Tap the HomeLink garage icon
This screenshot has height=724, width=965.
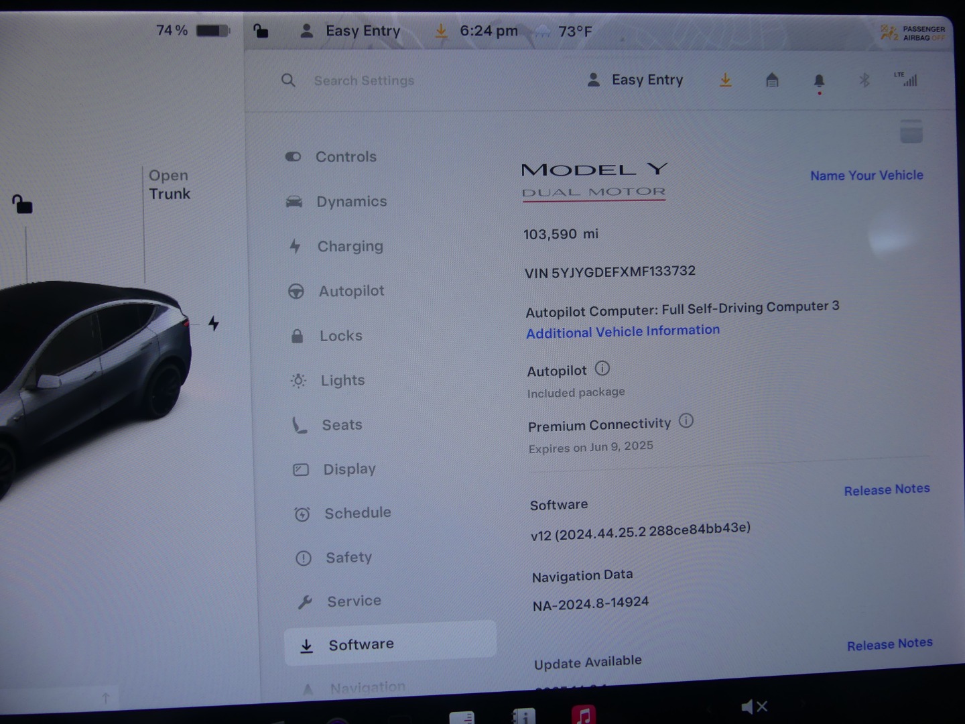coord(772,80)
